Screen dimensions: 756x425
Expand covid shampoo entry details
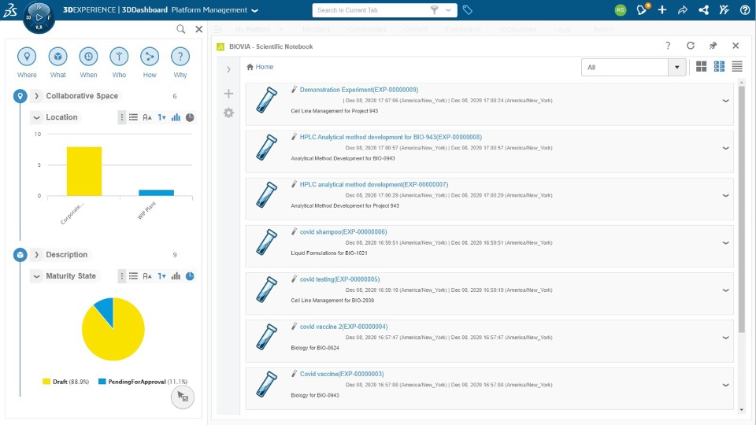coord(725,243)
